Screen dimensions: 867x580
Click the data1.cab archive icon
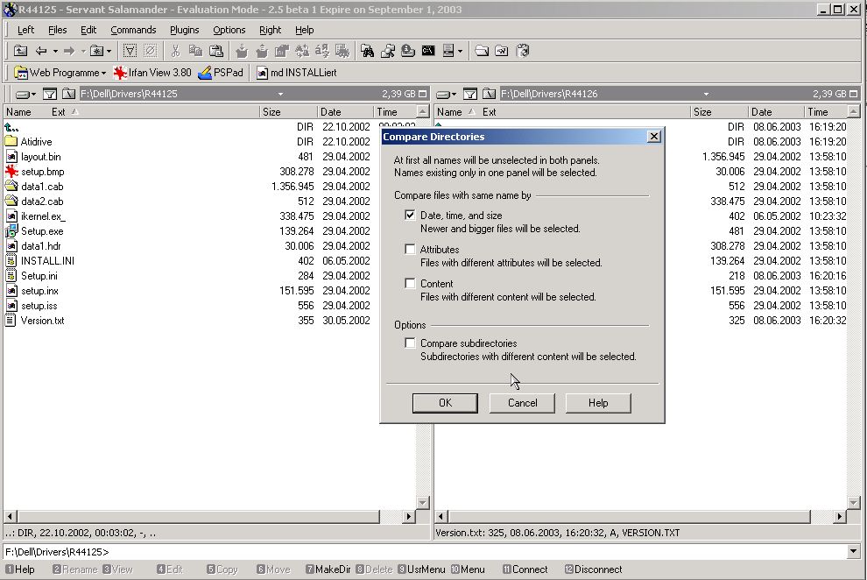(11, 187)
